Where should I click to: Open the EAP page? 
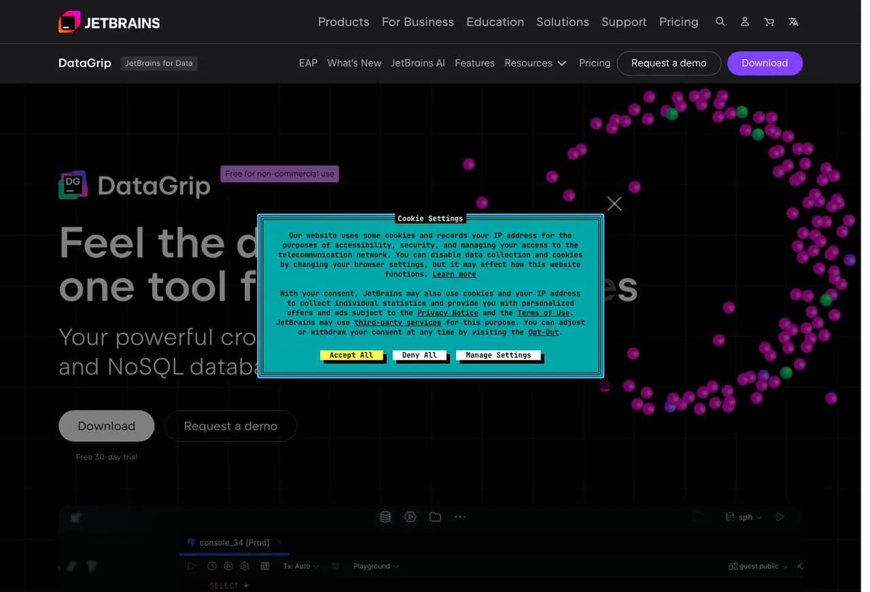[308, 63]
